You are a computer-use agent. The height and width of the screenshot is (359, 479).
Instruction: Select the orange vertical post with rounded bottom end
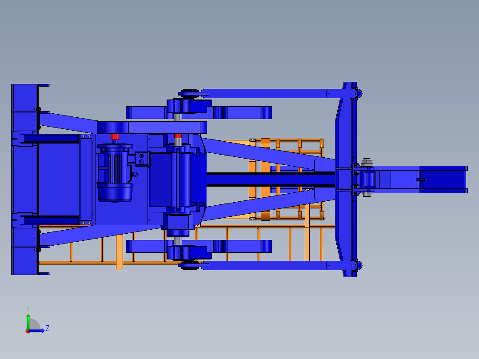tap(120, 252)
